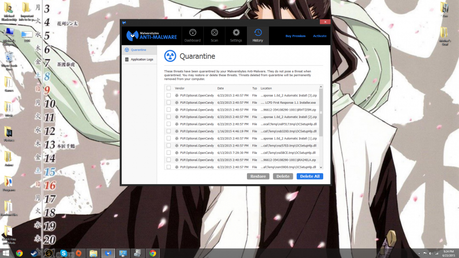
Task: Check the 6/13/2015 quarantine entry checkbox
Action: pyautogui.click(x=168, y=153)
